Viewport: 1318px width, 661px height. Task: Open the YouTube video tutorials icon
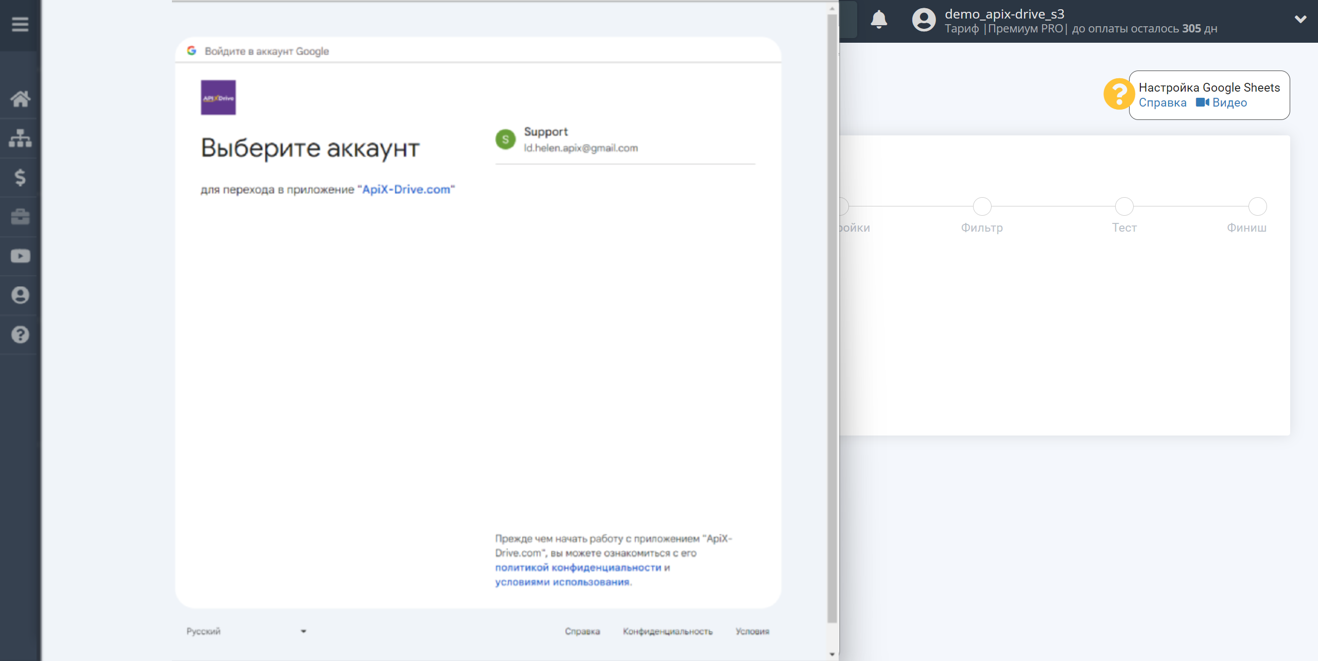pyautogui.click(x=20, y=256)
